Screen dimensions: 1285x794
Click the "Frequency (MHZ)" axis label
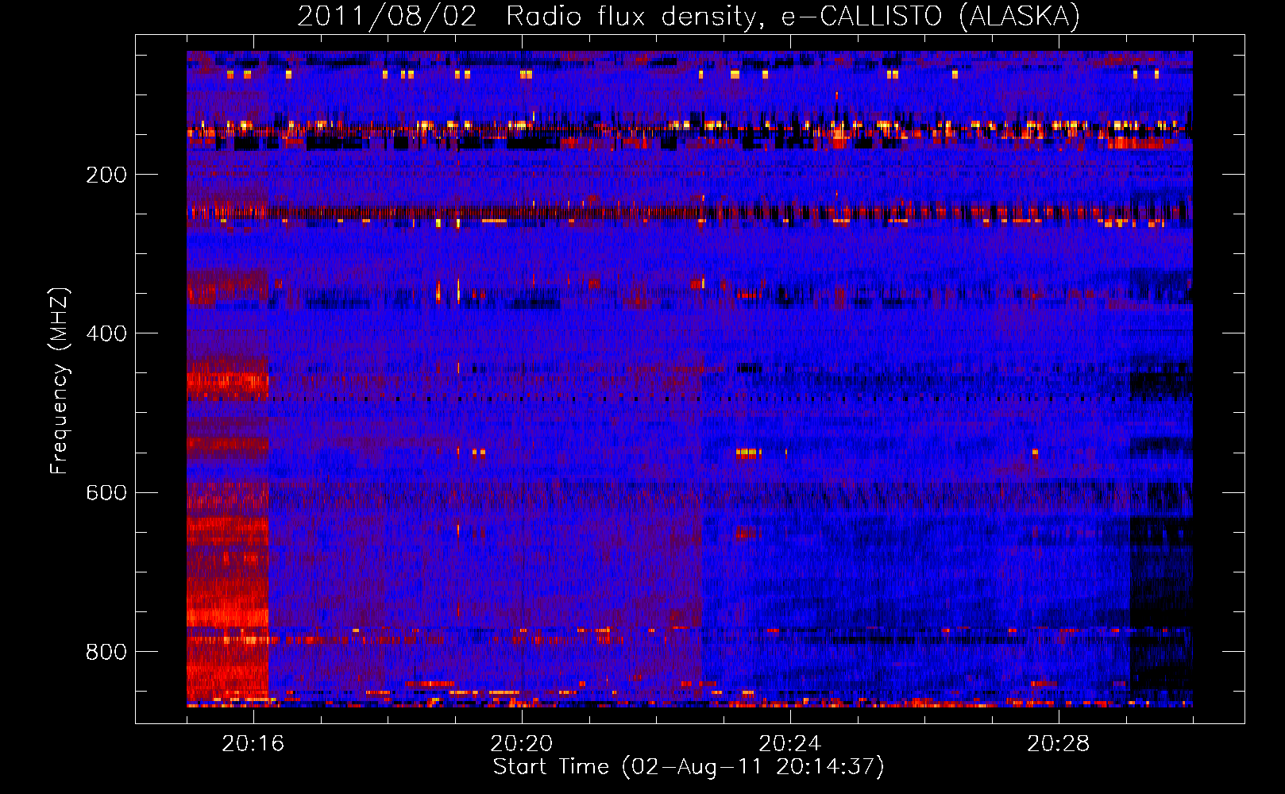[60, 381]
